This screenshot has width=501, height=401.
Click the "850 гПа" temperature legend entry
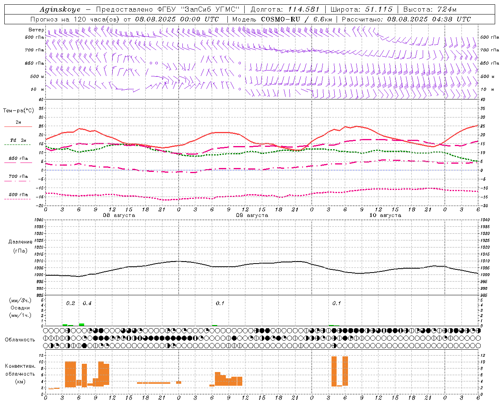pyautogui.click(x=18, y=159)
